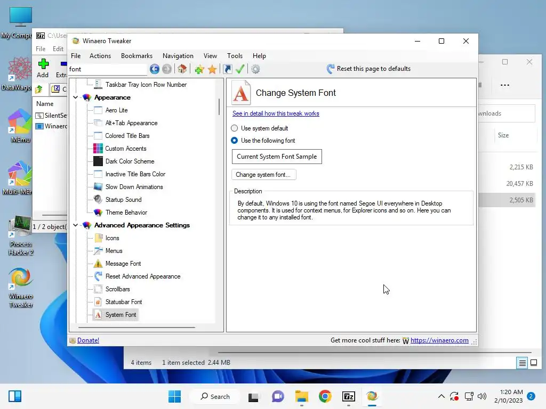Click the taskbar Search box

click(215, 396)
